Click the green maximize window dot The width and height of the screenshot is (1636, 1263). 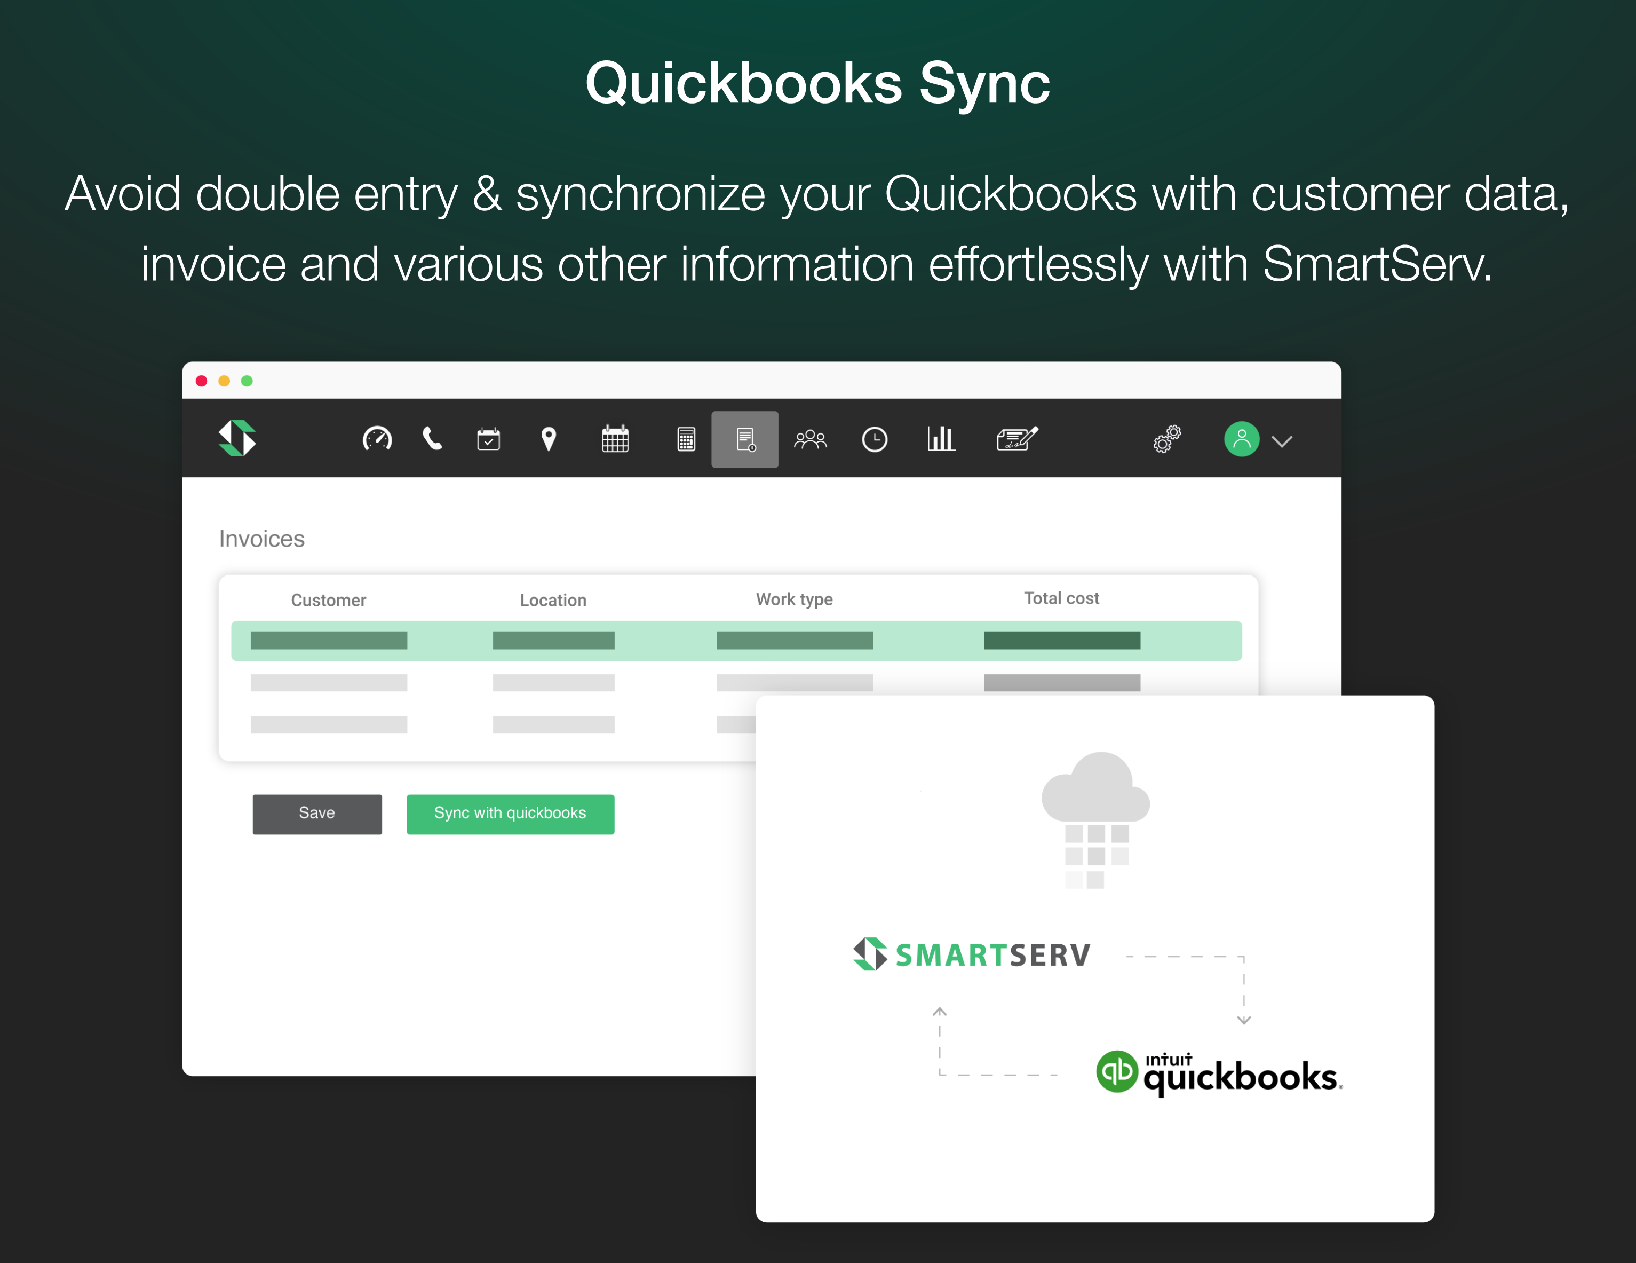coord(247,381)
